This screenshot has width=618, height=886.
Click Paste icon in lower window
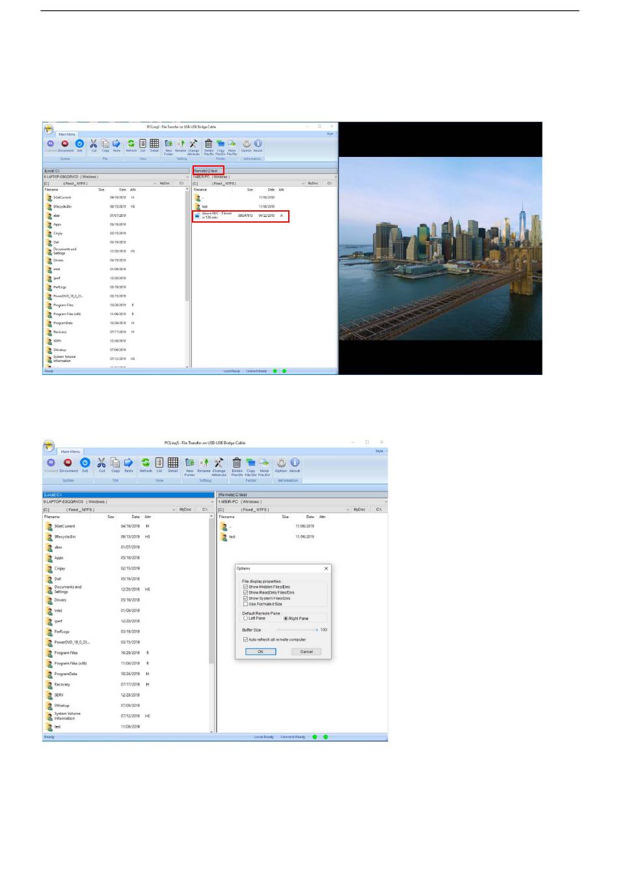(128, 462)
